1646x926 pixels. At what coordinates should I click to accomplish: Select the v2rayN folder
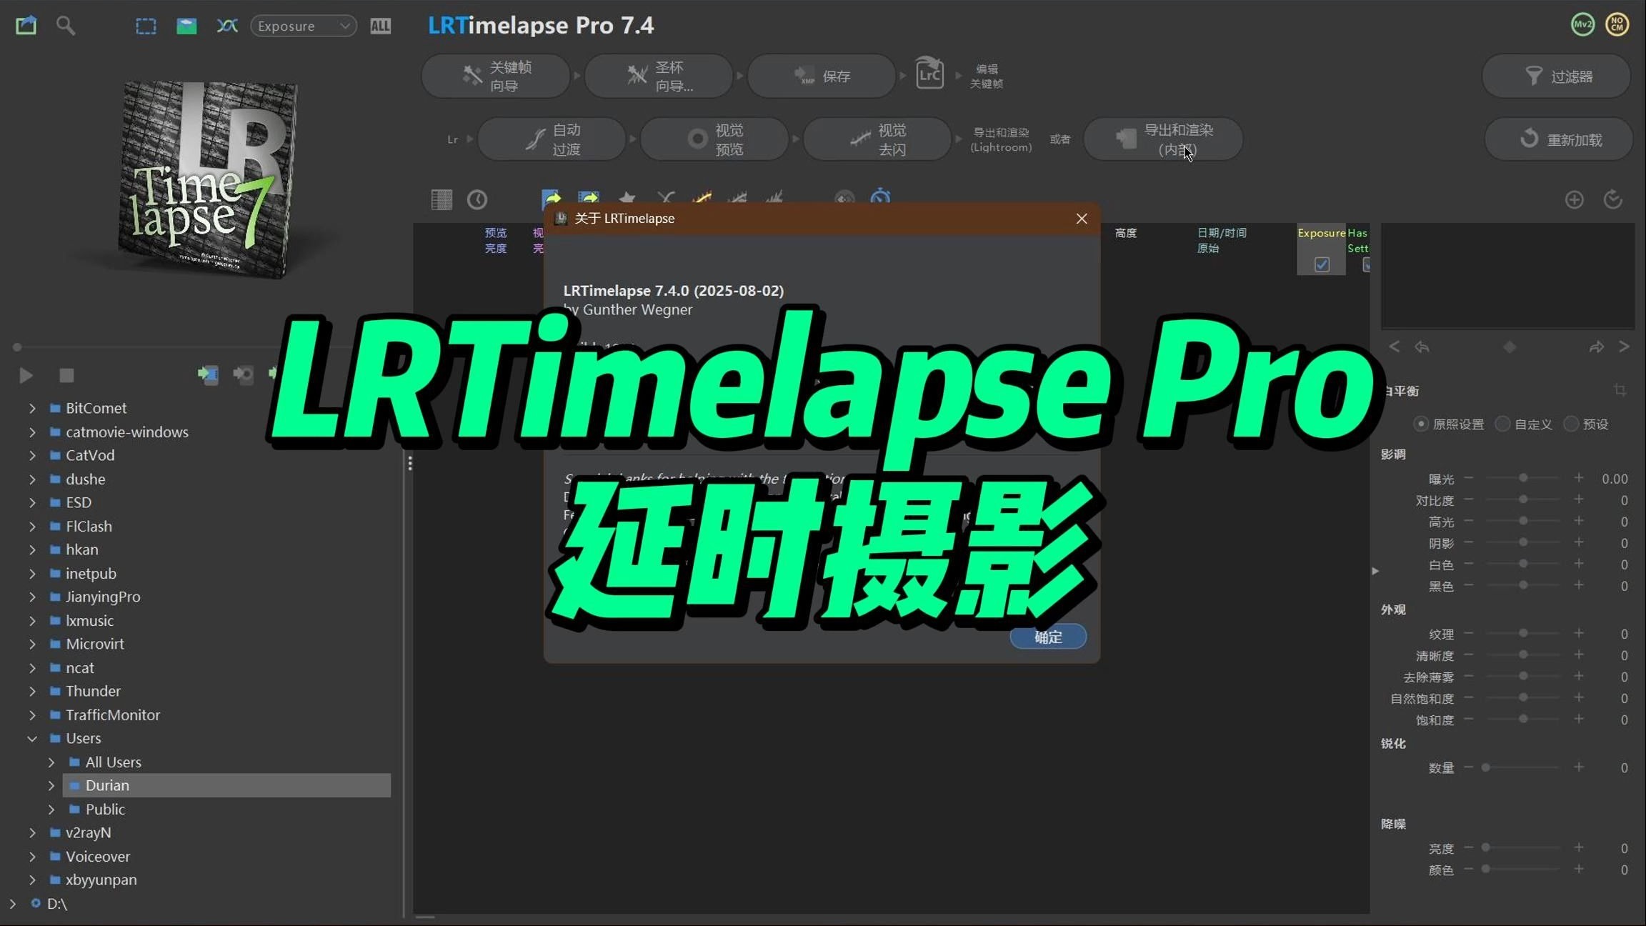coord(88,832)
